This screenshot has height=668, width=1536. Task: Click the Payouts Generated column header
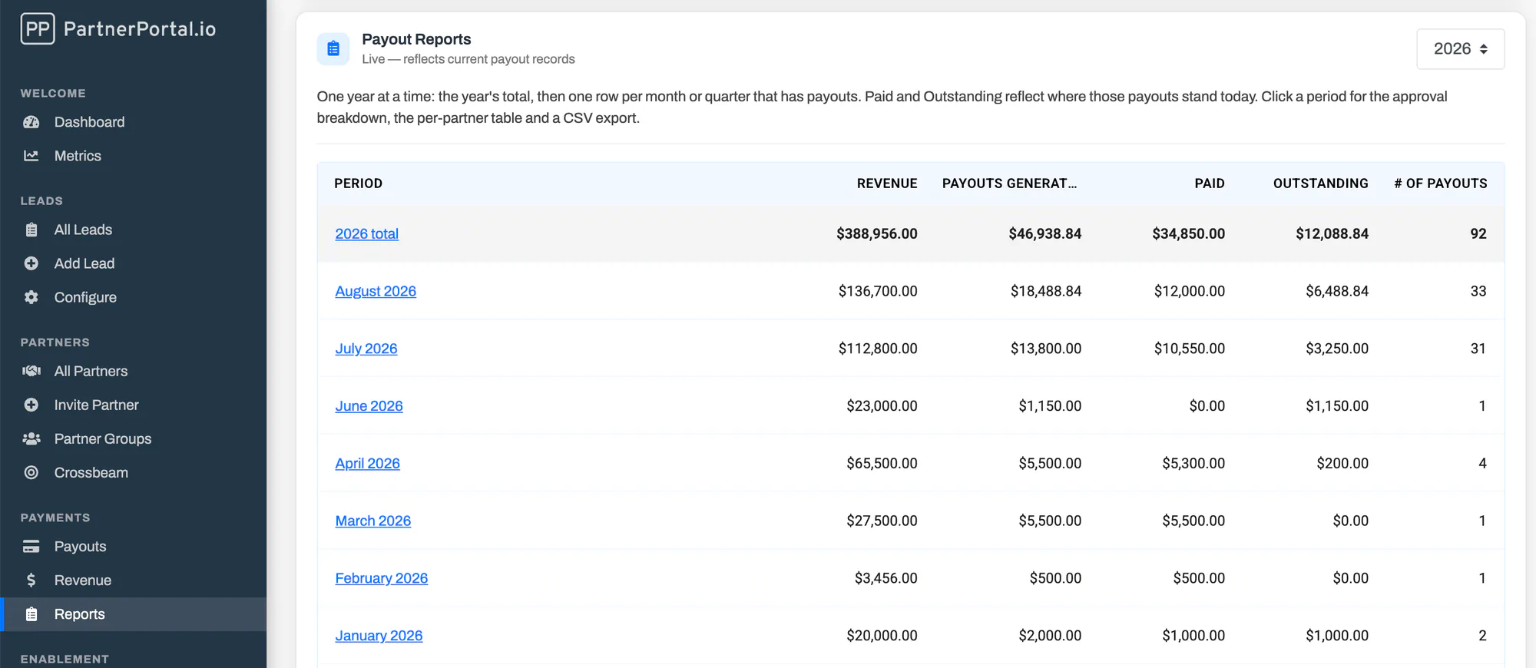[x=1009, y=184]
